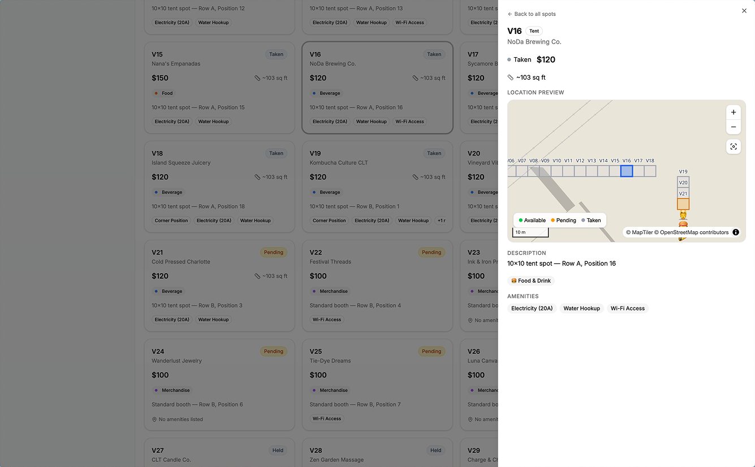The width and height of the screenshot is (755, 467).
Task: Open the V25 Tie-Dye Dreams card
Action: [x=377, y=384]
